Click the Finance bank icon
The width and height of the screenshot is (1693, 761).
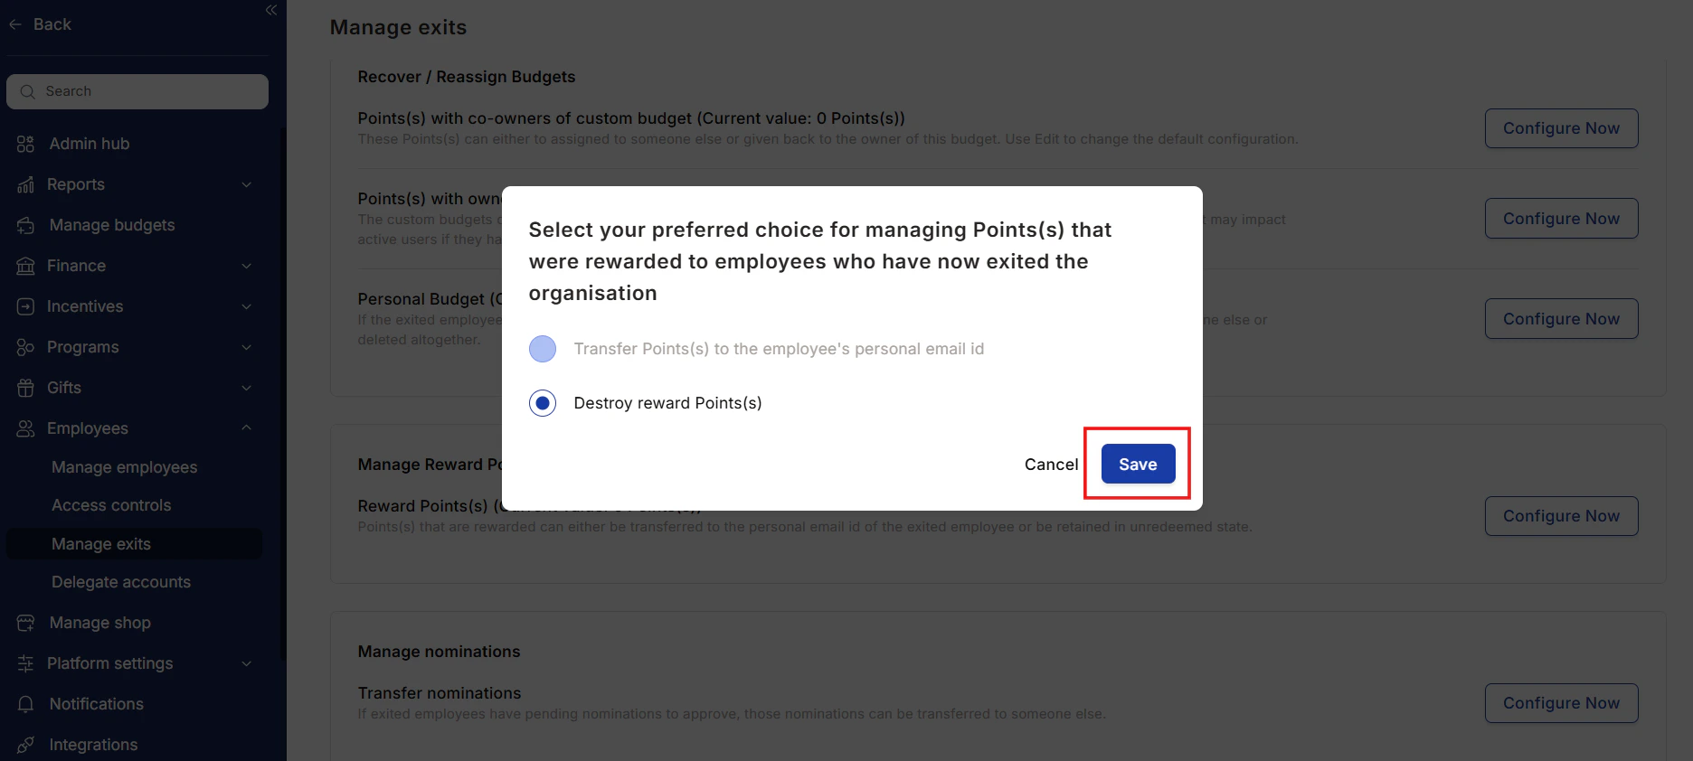tap(25, 266)
